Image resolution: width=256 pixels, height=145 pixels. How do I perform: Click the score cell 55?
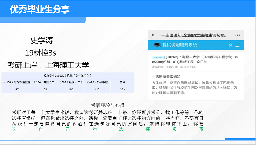(x=45, y=89)
